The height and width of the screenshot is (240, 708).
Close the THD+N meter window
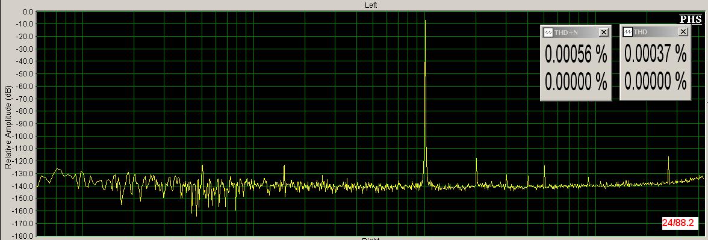[x=604, y=32]
